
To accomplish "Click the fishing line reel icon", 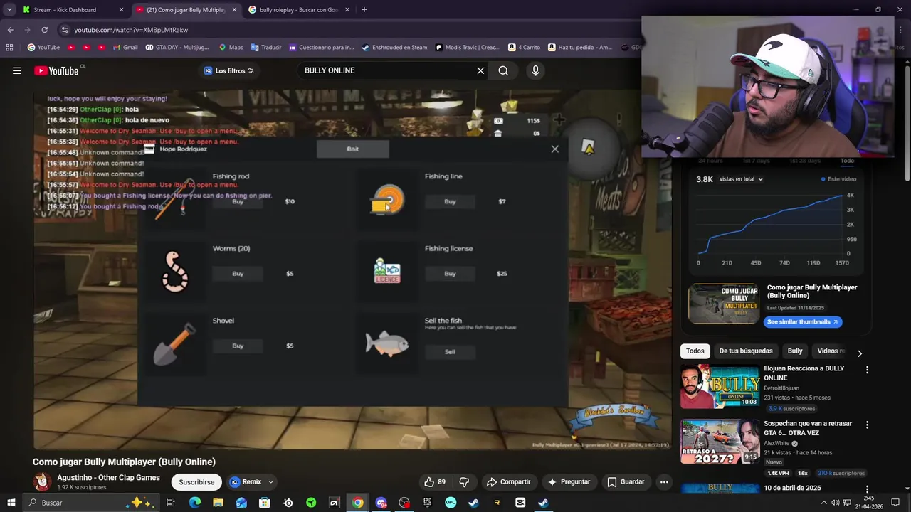I will 387,200.
